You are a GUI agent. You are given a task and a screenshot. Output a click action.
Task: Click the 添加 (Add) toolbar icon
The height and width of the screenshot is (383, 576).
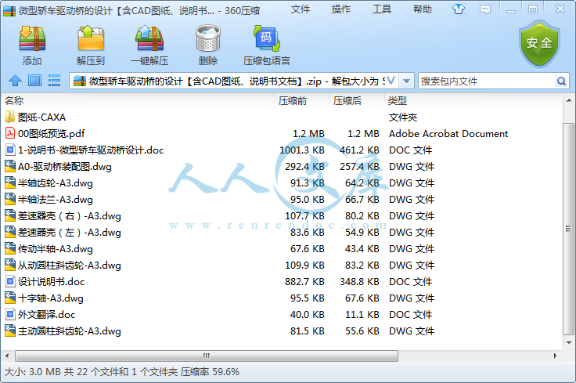tap(32, 38)
